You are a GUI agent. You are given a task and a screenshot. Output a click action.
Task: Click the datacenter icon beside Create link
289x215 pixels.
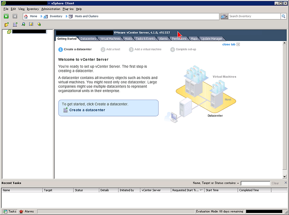(x=65, y=110)
